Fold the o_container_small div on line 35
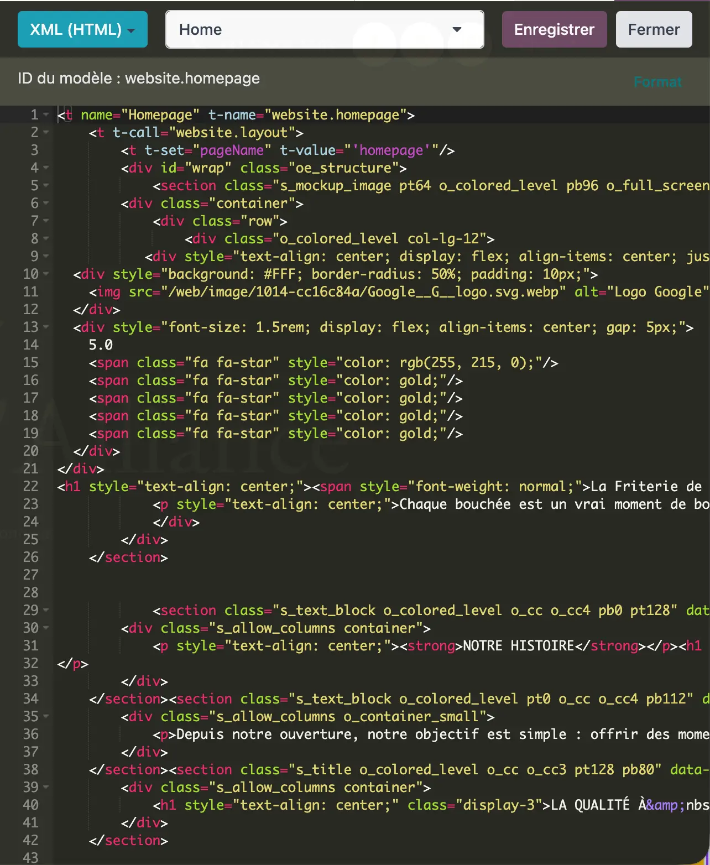 [x=46, y=717]
